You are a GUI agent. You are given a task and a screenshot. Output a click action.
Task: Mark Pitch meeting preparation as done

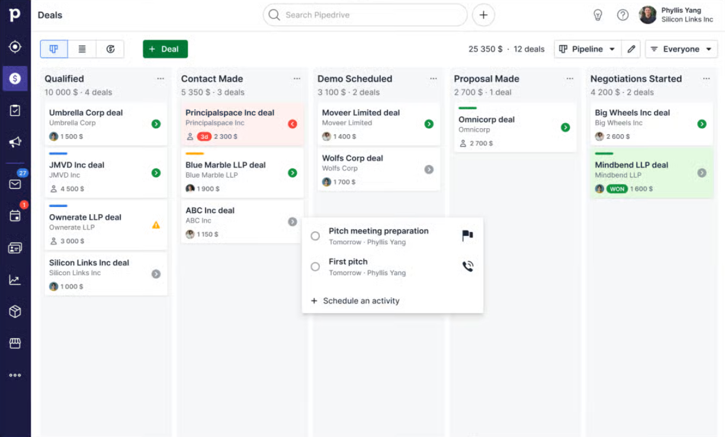315,235
